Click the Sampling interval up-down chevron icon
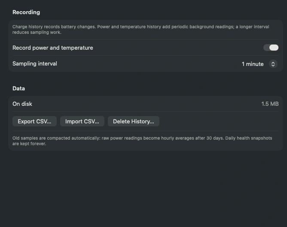The width and height of the screenshot is (287, 227). click(x=273, y=64)
